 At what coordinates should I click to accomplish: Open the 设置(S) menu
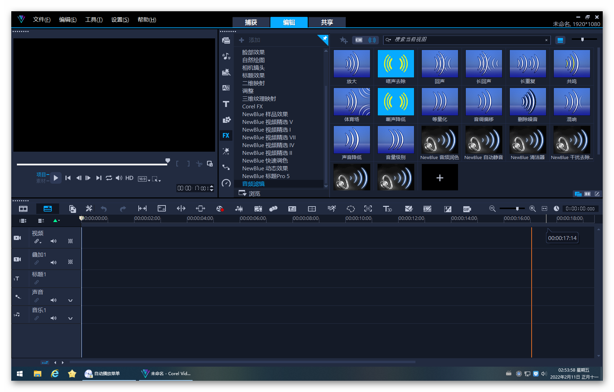tap(120, 20)
